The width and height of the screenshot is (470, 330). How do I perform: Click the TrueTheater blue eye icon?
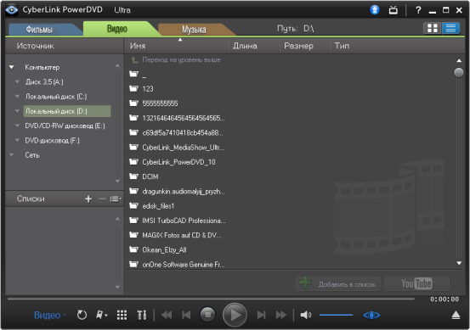[x=371, y=315]
